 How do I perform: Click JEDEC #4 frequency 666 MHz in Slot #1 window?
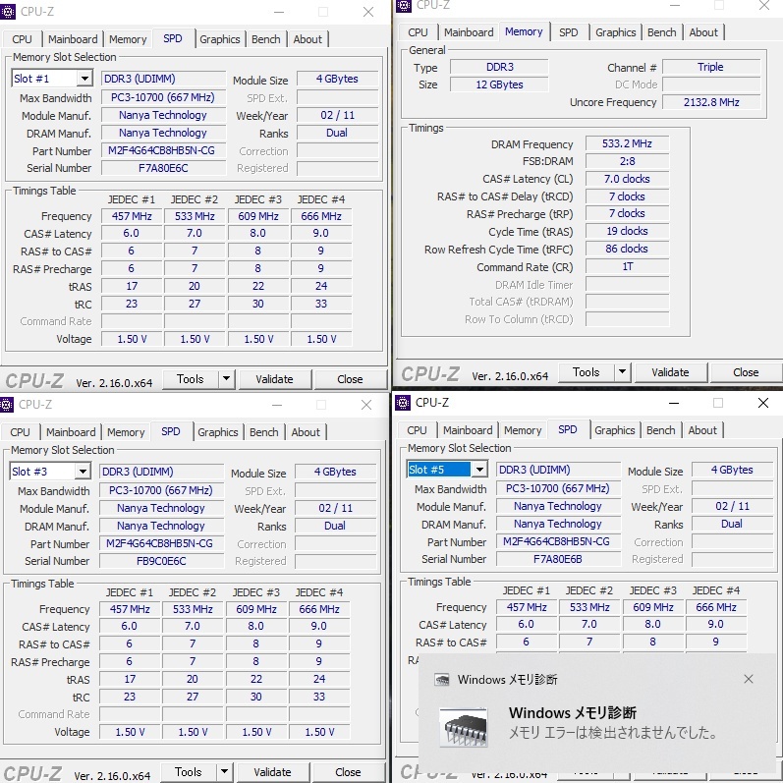coord(321,216)
